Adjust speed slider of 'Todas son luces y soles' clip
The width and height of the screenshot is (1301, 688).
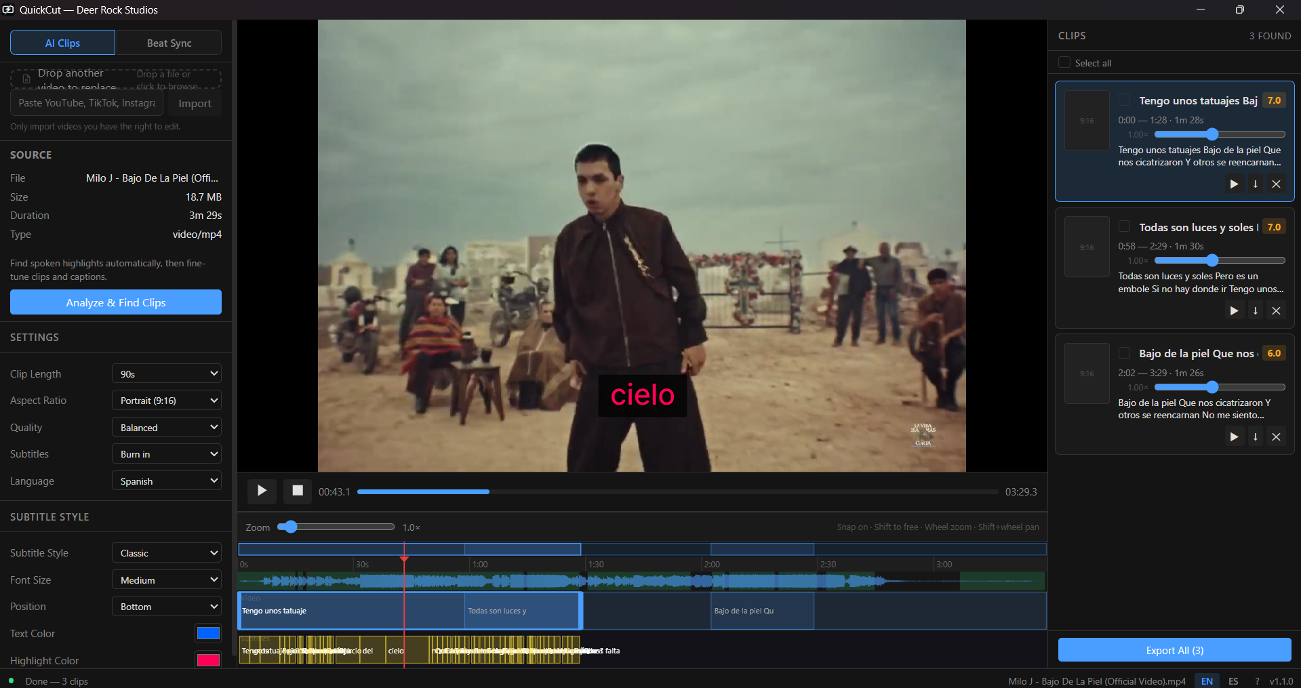[x=1220, y=260]
